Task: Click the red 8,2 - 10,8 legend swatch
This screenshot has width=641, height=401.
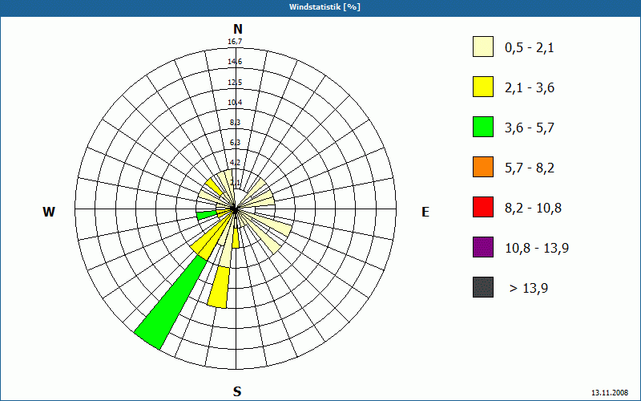Action: 483,207
